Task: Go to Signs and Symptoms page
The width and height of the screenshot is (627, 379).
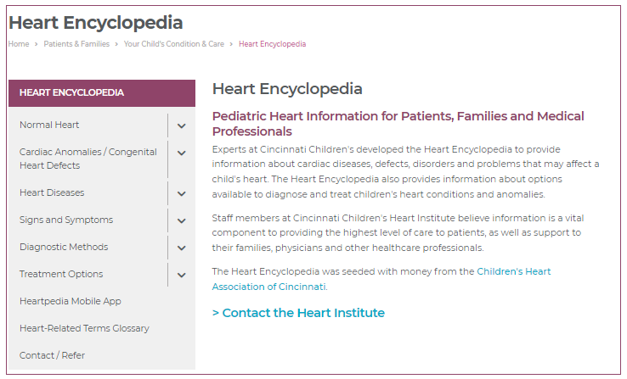Action: (66, 220)
